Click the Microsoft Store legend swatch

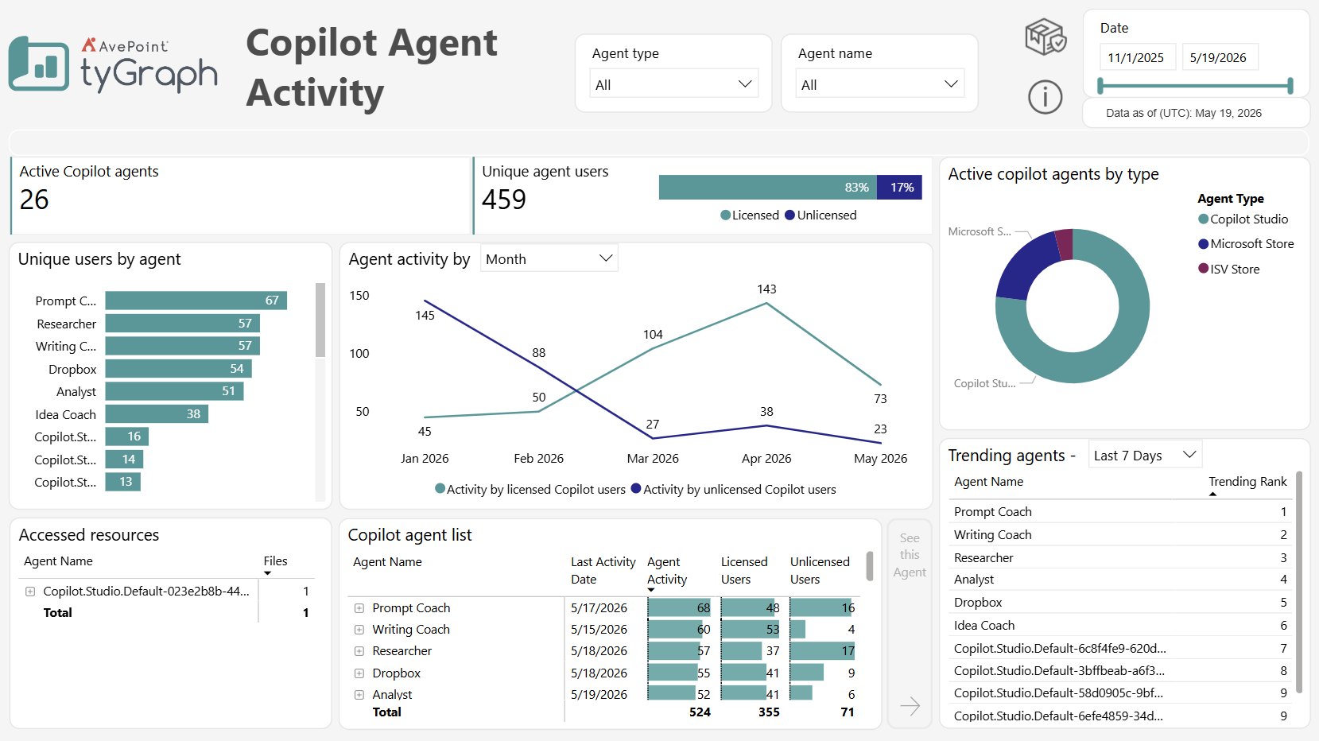pyautogui.click(x=1203, y=244)
